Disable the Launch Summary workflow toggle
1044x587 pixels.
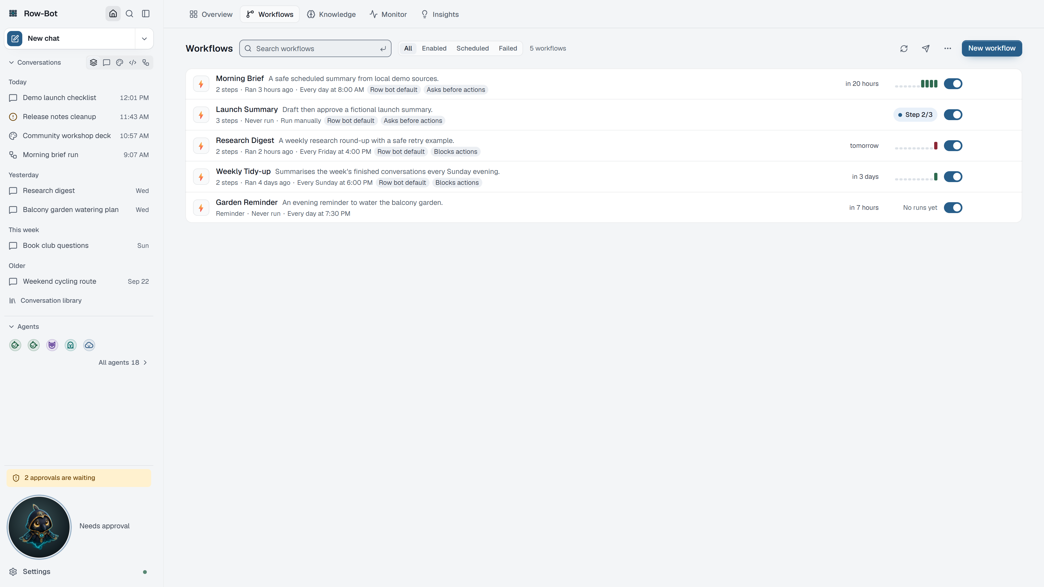tap(953, 115)
